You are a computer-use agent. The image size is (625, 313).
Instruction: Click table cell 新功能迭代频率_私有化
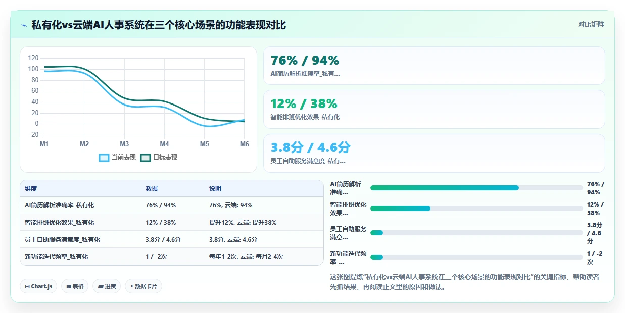(57, 257)
